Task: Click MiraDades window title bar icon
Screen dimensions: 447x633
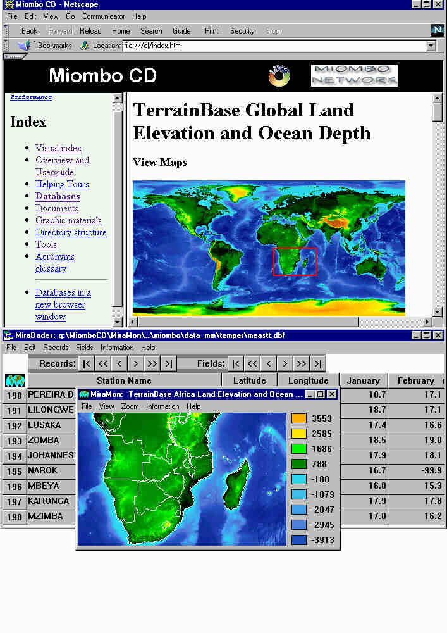Action: point(8,335)
